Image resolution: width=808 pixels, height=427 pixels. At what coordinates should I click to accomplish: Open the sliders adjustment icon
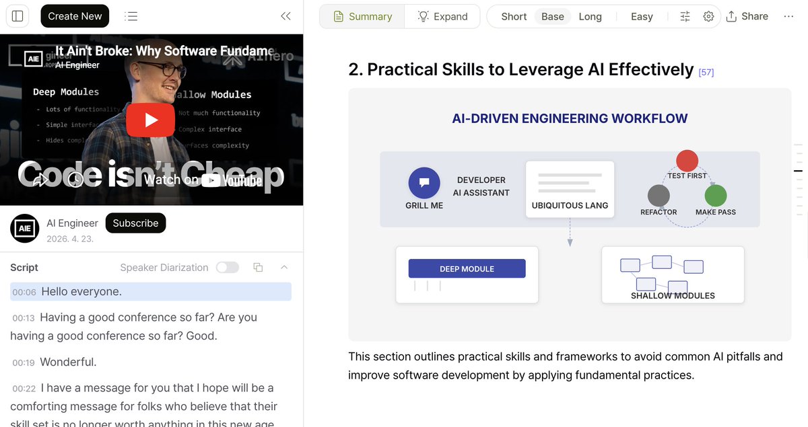(685, 16)
